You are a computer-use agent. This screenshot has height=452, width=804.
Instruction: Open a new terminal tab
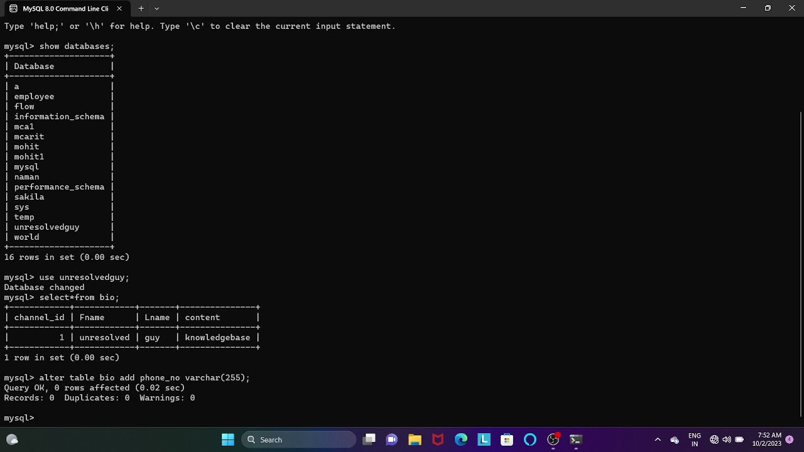[141, 9]
